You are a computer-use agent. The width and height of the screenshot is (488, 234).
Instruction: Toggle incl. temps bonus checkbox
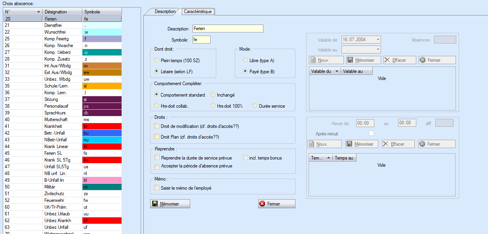245,158
